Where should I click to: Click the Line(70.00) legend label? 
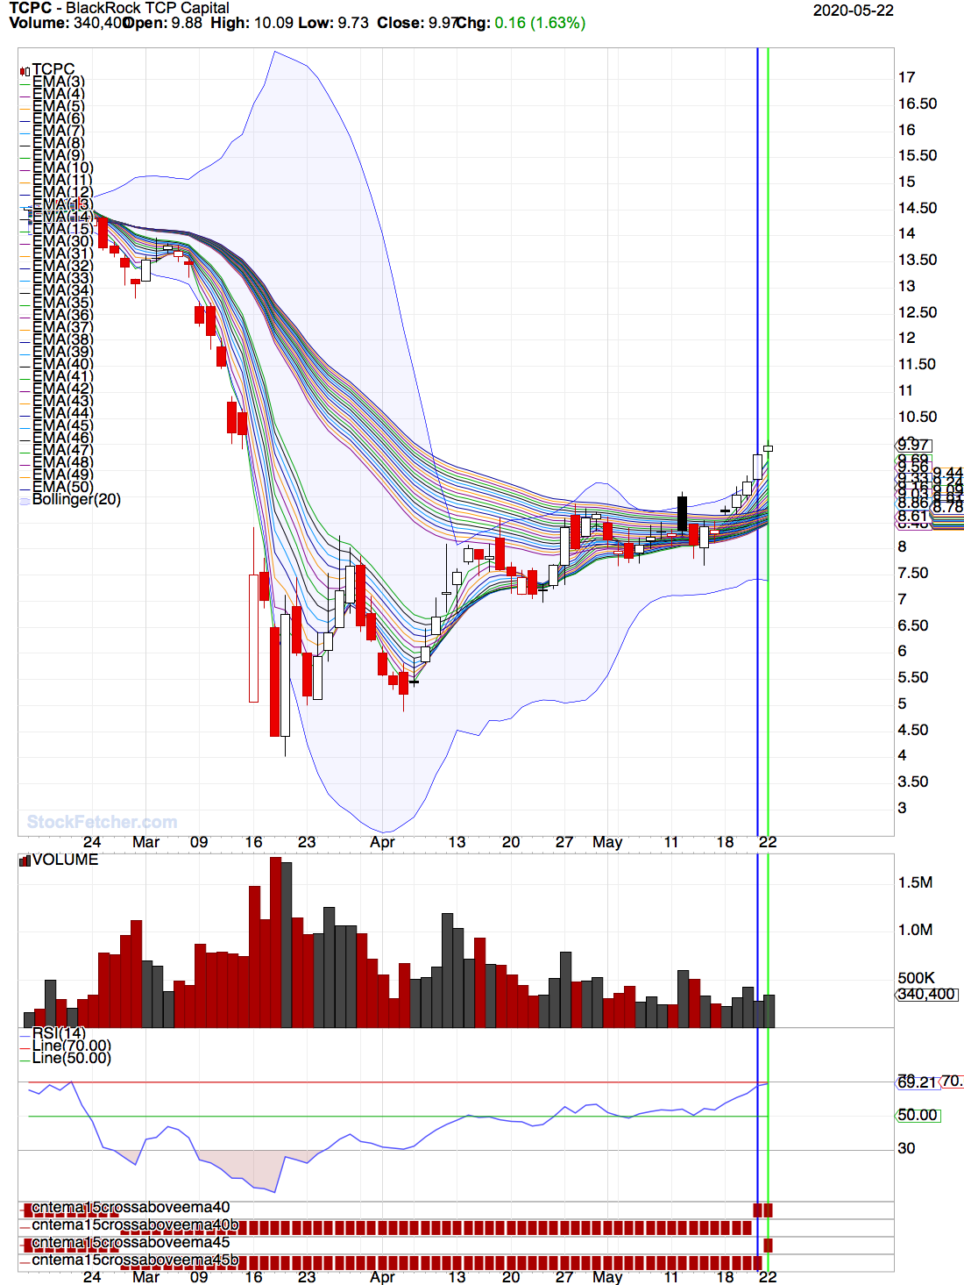coord(66,1046)
